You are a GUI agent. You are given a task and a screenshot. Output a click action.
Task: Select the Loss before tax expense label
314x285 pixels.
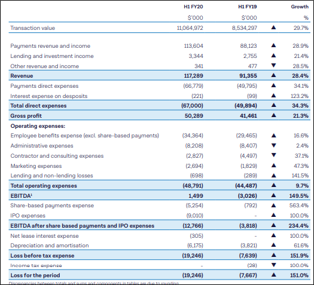click(x=42, y=256)
